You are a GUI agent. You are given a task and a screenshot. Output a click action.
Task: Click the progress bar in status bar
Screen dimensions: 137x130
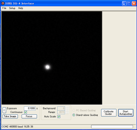[x=112, y=127]
